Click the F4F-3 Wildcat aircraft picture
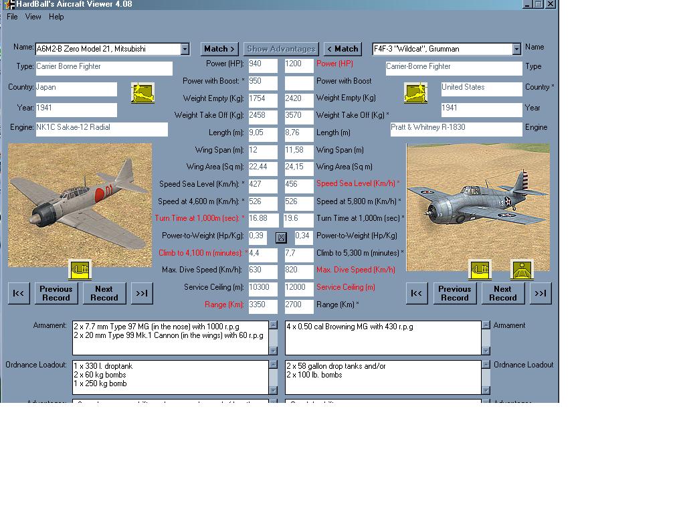The width and height of the screenshot is (685, 514). coord(478,207)
